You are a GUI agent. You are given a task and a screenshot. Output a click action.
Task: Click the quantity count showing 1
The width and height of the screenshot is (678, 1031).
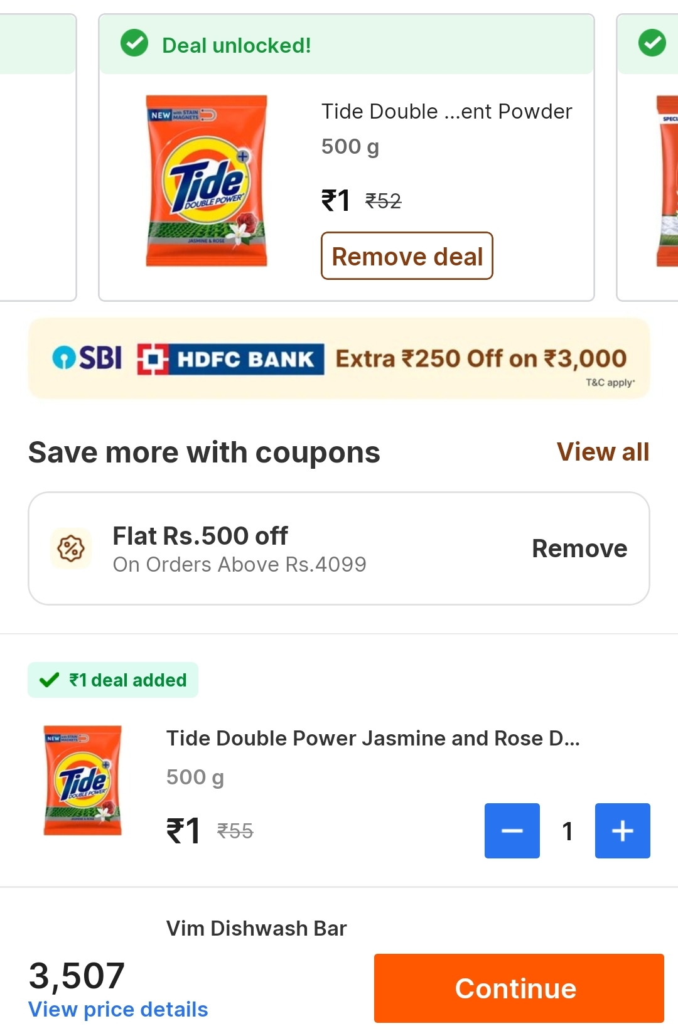pyautogui.click(x=567, y=831)
